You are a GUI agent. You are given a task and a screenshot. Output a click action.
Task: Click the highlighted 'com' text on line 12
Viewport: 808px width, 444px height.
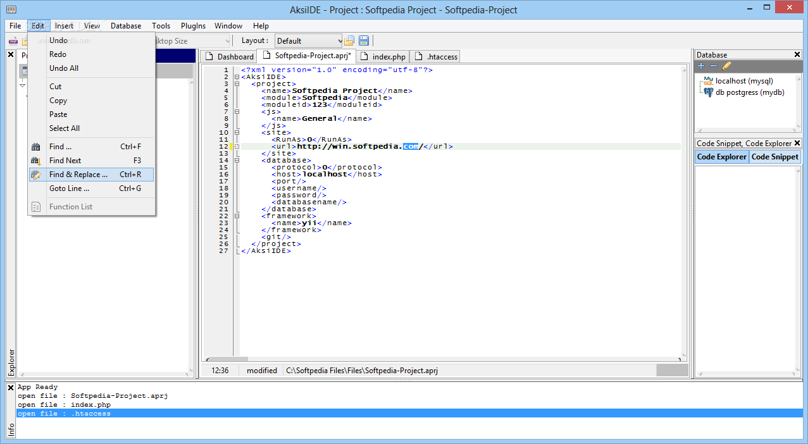click(411, 146)
